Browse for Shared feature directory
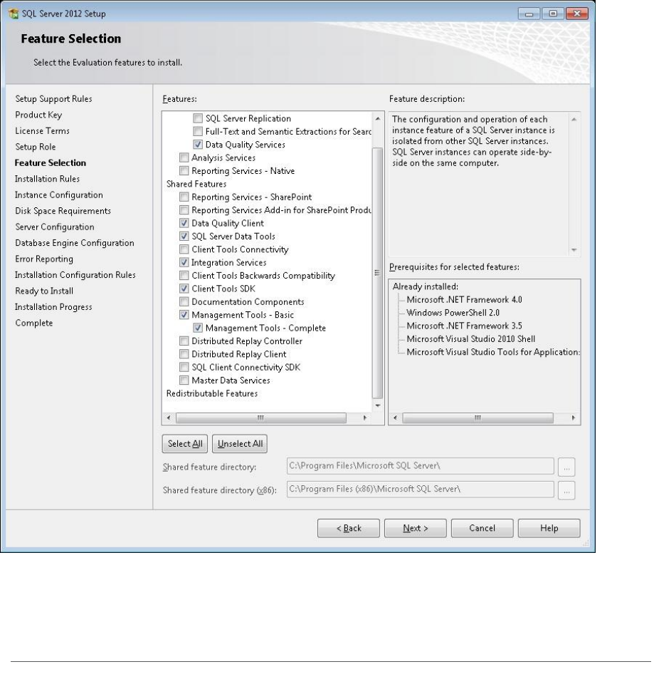This screenshot has height=694, width=654. pyautogui.click(x=566, y=467)
